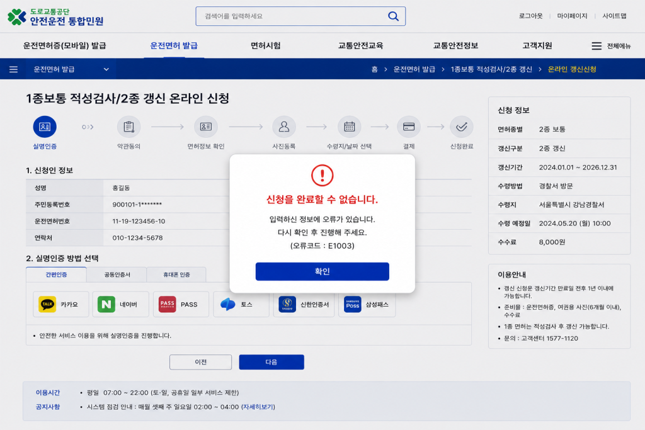The image size is (645, 430).
Task: Click the 이전 button
Action: [x=200, y=362]
